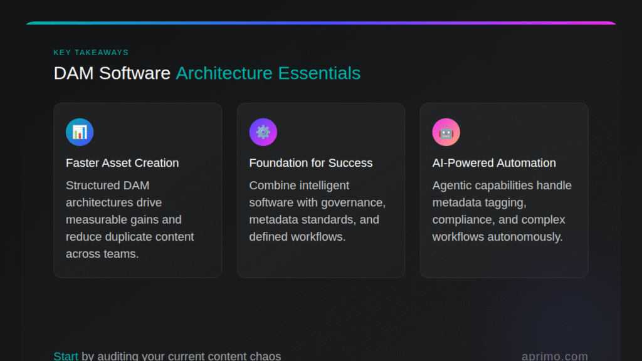Screen dimensions: 642x361
Task: Click the gradient accent bar at top
Action: 321,23
